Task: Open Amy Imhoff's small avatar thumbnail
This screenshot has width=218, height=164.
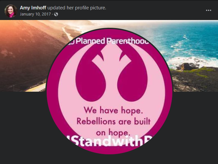Action: [x=11, y=11]
